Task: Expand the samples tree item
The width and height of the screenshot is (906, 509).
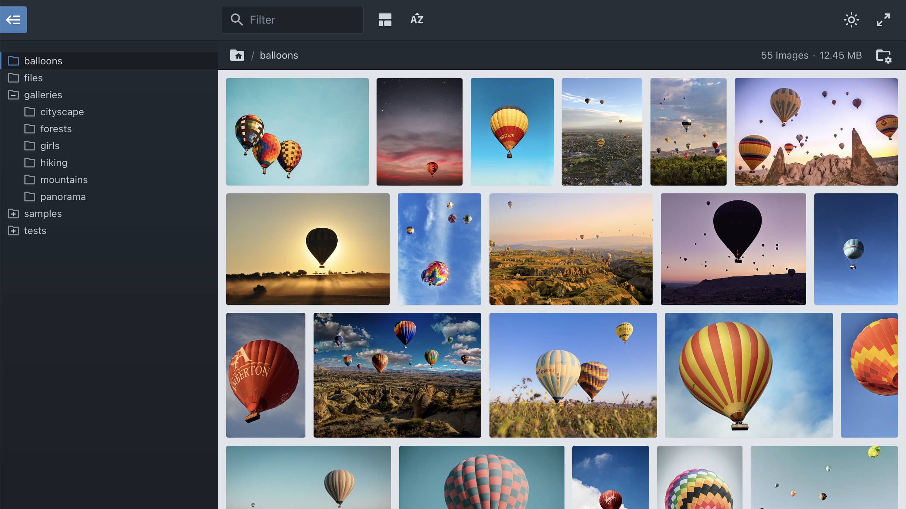Action: [x=13, y=213]
